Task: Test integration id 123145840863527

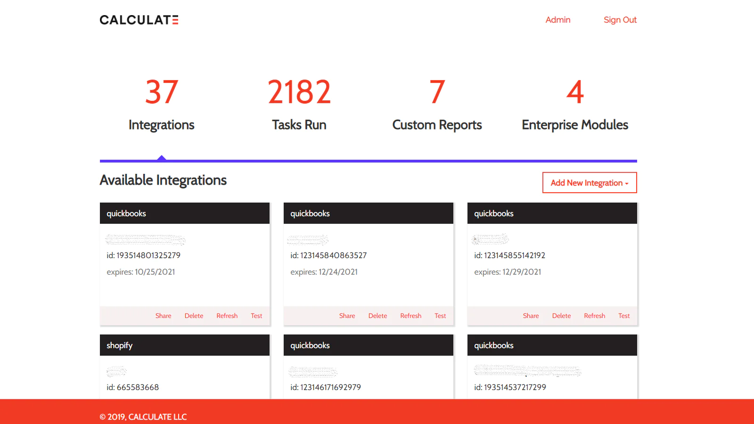Action: (440, 316)
